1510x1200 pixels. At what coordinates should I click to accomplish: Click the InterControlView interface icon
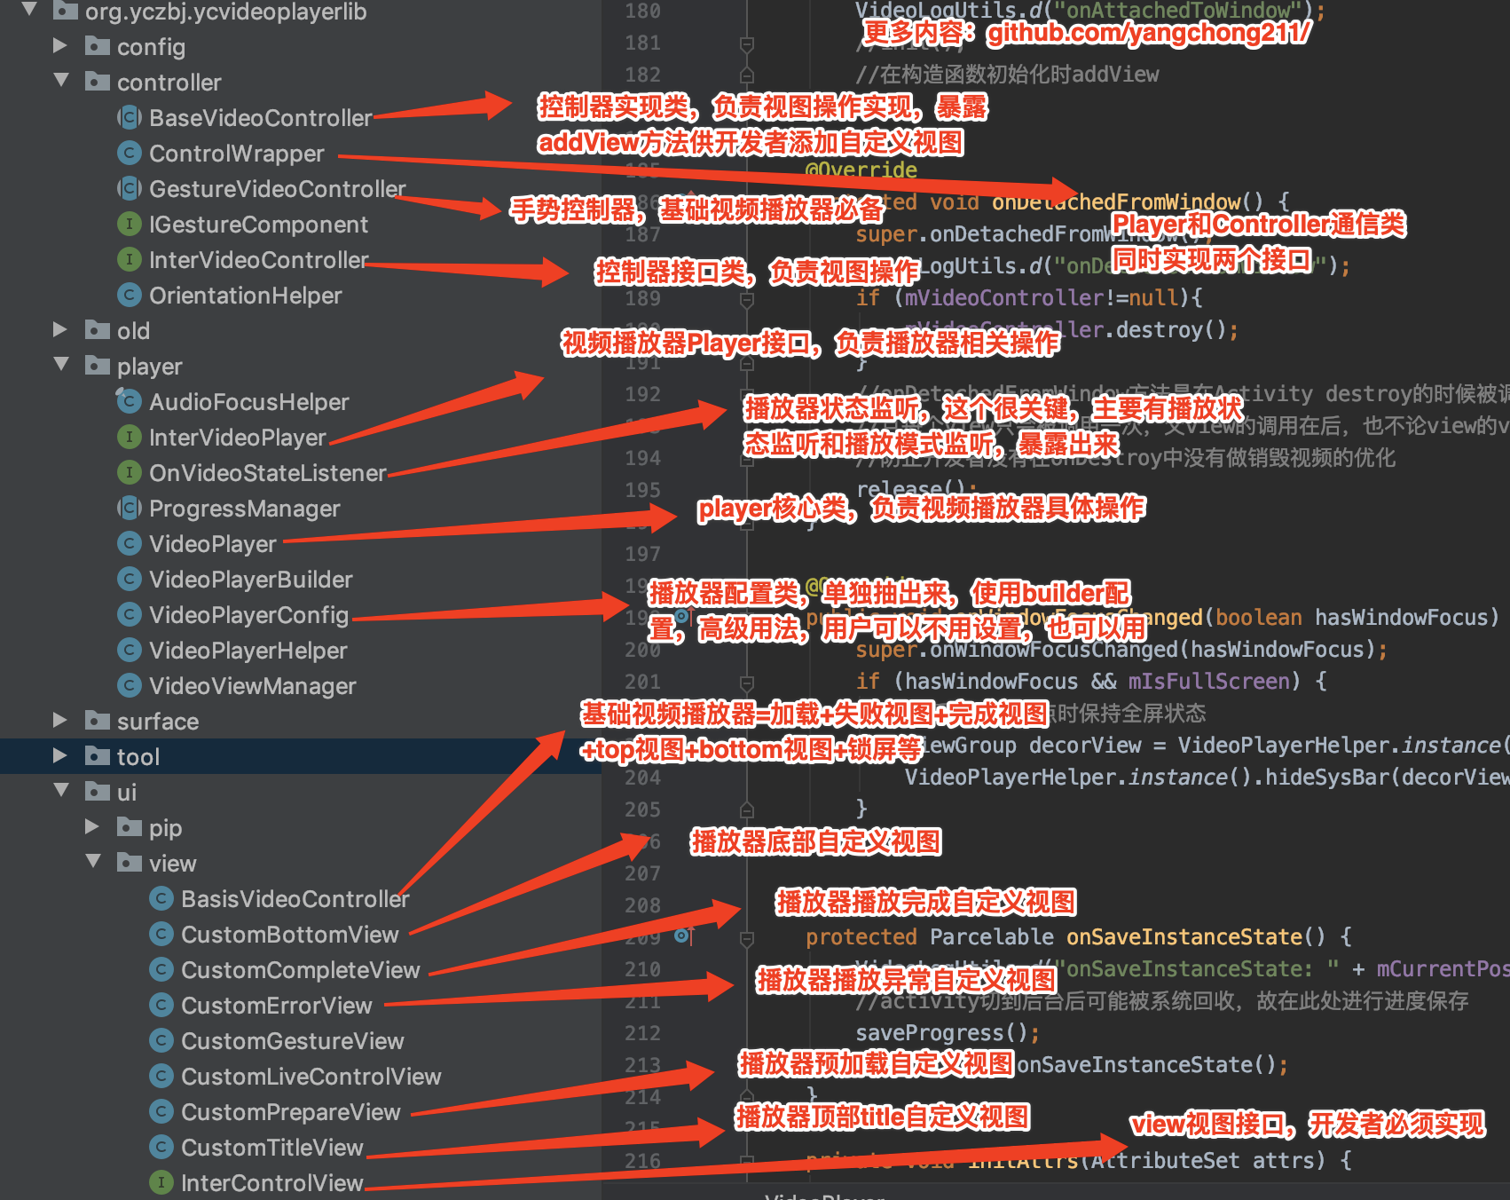click(x=161, y=1182)
